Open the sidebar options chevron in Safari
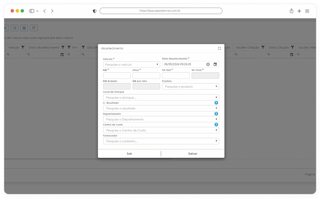The image size is (322, 200). 37,11
